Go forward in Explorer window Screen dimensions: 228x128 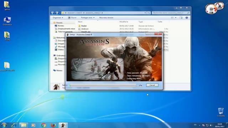pyautogui.click(x=57, y=13)
